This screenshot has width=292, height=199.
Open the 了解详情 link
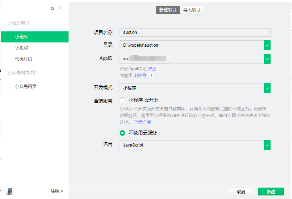142,122
